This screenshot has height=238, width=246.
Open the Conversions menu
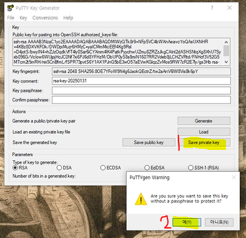coord(45,17)
